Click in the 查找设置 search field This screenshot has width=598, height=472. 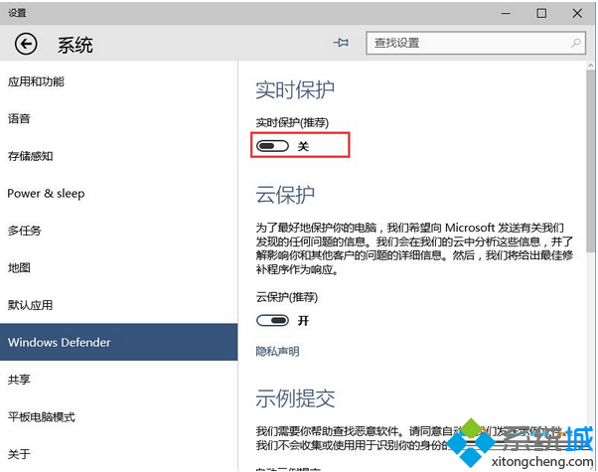coord(467,44)
